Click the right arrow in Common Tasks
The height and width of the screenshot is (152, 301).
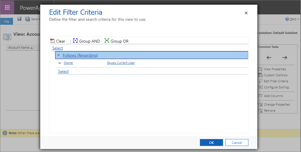point(285,58)
